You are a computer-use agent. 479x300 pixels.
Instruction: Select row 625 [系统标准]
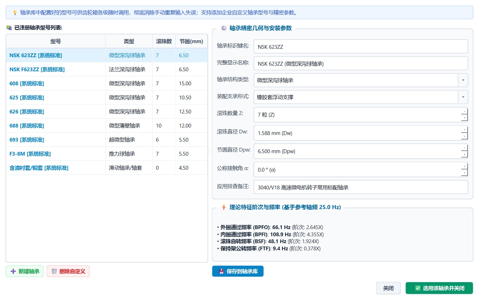107,97
